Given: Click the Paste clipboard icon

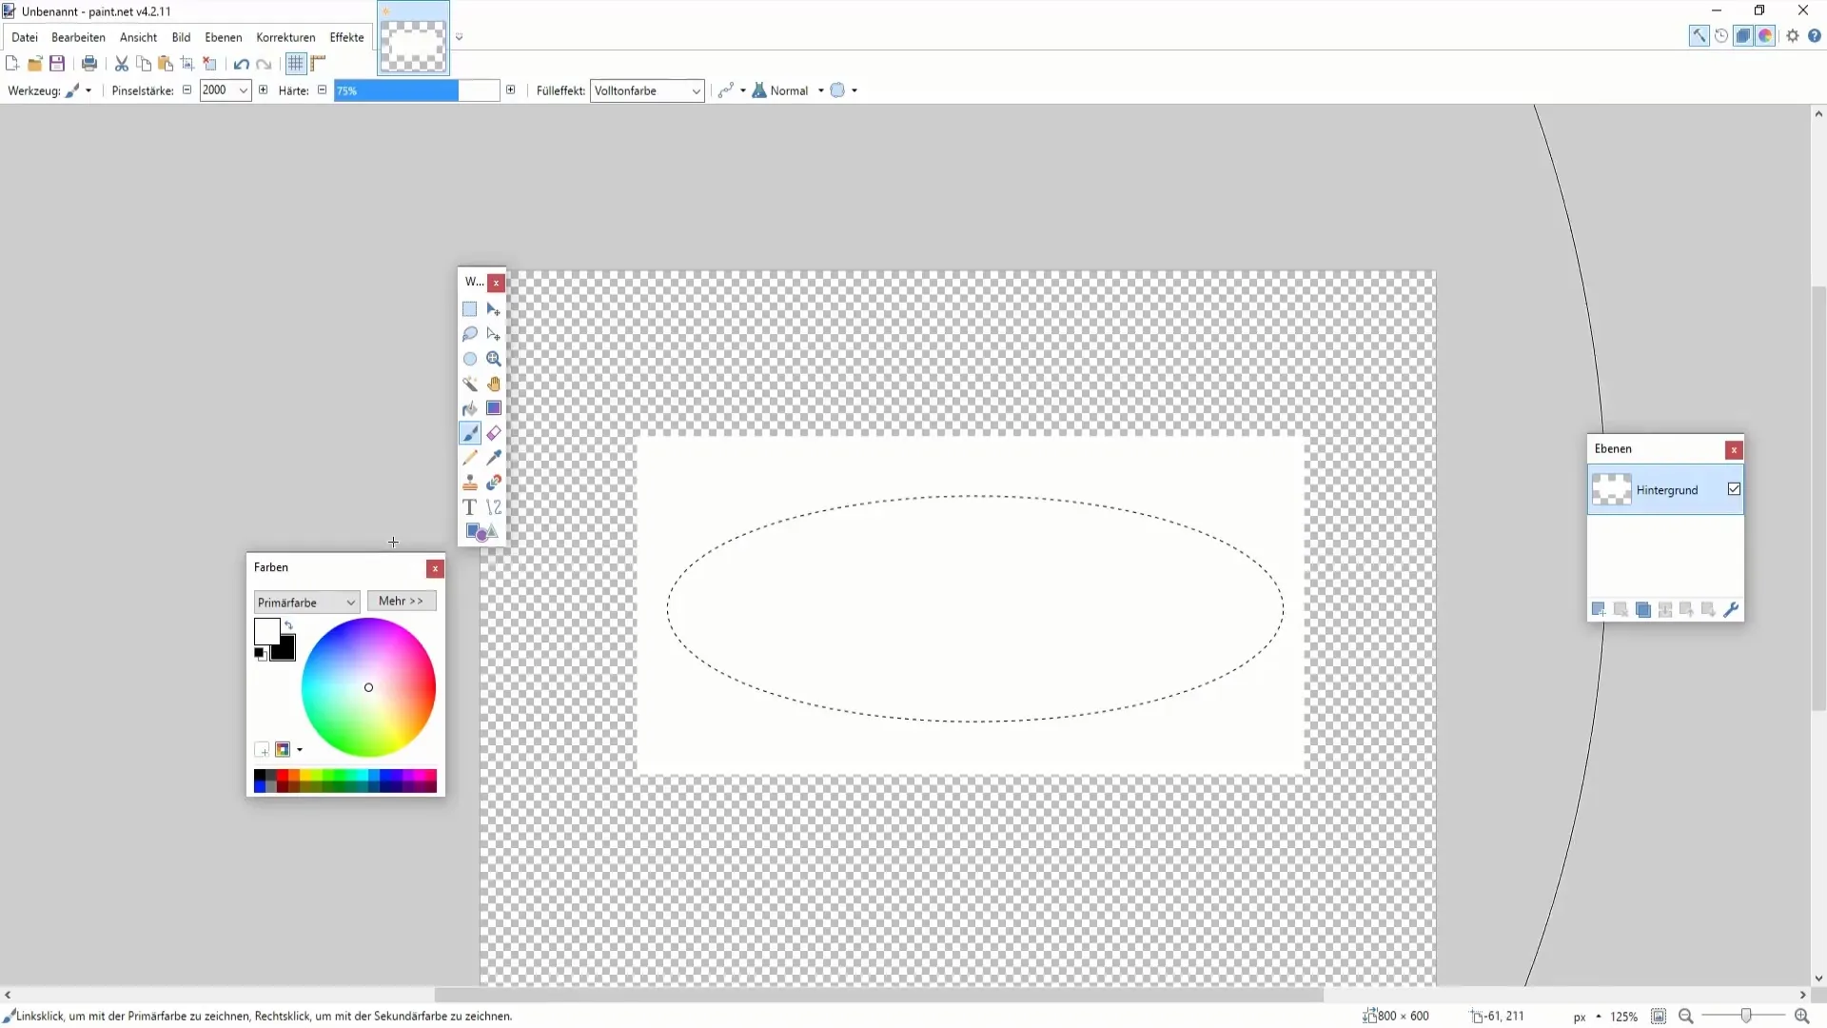Looking at the screenshot, I should point(166,64).
